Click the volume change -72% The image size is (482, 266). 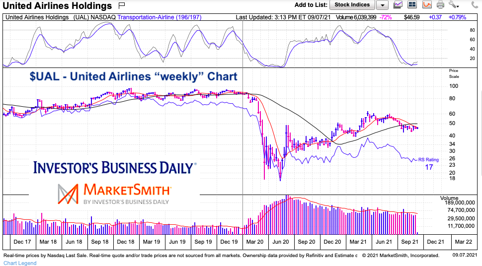(386, 17)
